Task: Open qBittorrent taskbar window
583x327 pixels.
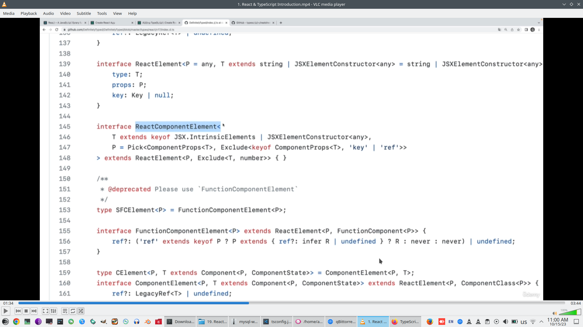Action: point(341,322)
